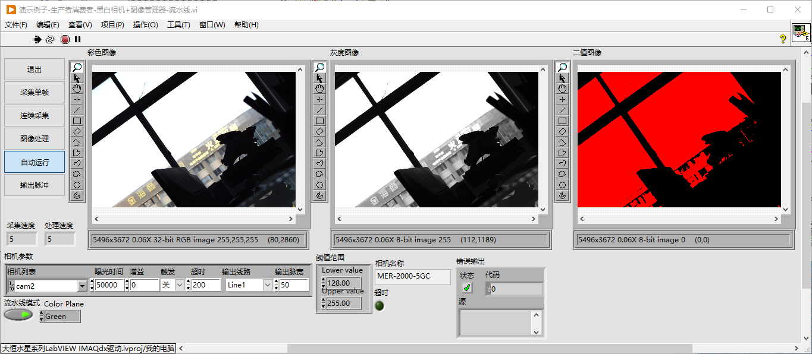The height and width of the screenshot is (354, 812).
Task: Abort execution with the red stop icon
Action: [65, 39]
